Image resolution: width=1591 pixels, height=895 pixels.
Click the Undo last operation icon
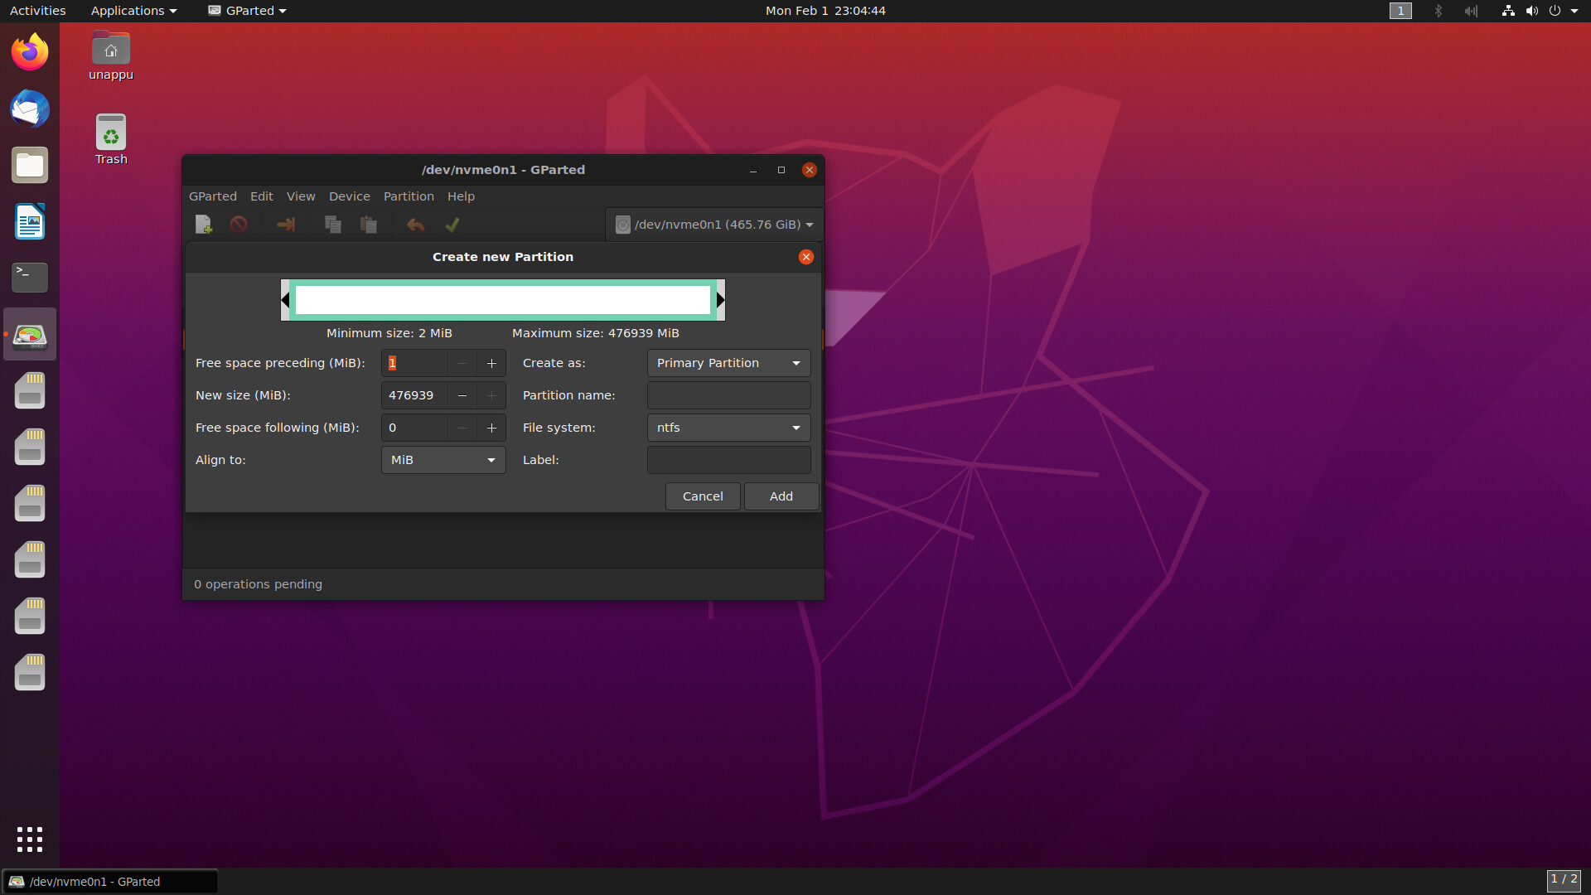[x=416, y=225]
